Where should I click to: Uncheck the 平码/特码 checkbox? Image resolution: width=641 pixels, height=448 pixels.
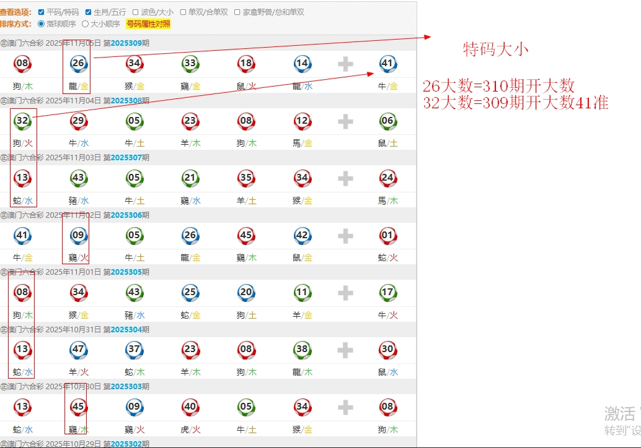click(x=42, y=12)
